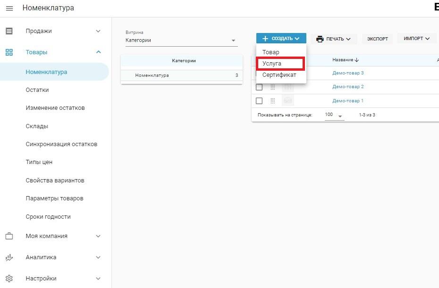Image resolution: width=439 pixels, height=288 pixels.
Task: Click the Настройки gear icon
Action: coord(9,279)
